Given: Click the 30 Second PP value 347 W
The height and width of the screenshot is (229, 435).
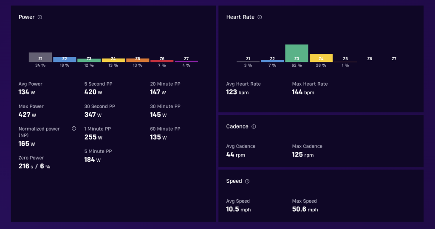Looking at the screenshot, I should 93,114.
